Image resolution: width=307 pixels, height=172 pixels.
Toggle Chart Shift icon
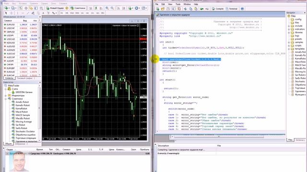coord(124,8)
